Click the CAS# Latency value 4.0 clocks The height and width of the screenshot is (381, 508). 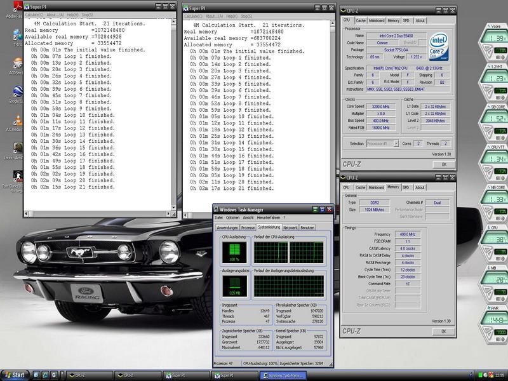pyautogui.click(x=408, y=248)
